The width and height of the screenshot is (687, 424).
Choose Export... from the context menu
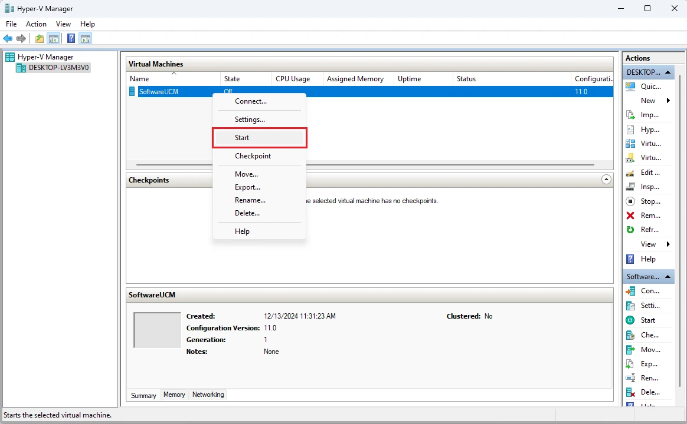coord(259,187)
